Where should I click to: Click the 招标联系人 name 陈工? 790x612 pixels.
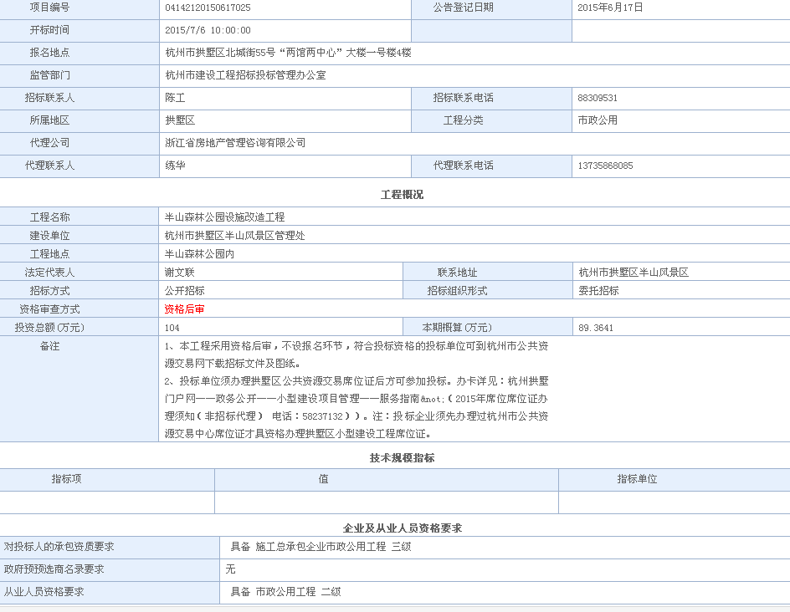point(175,98)
